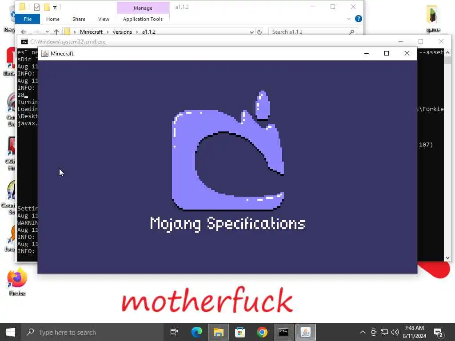Show hidden system tray icons
Screen dimensions: 455x341
(x=363, y=332)
